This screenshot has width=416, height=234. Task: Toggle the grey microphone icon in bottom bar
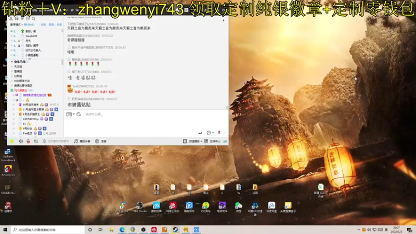coord(44,141)
